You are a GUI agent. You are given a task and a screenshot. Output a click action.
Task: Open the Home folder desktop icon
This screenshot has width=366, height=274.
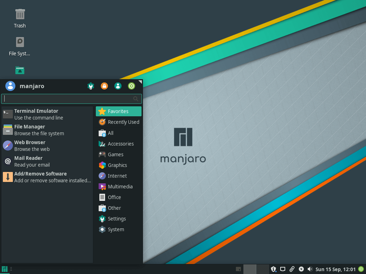click(20, 70)
